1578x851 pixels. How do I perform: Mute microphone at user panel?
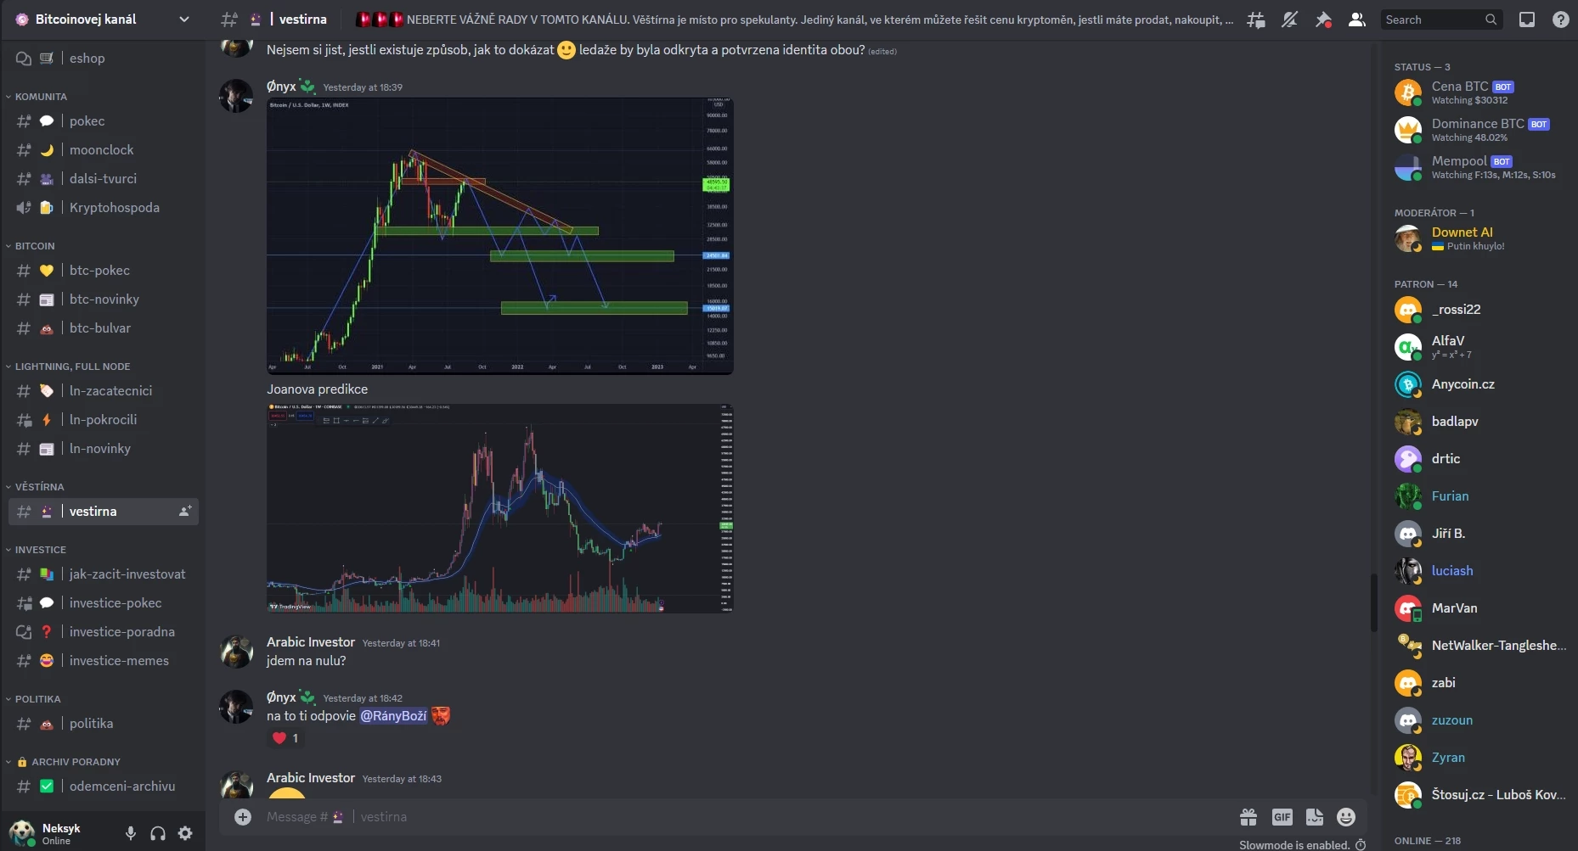click(131, 833)
